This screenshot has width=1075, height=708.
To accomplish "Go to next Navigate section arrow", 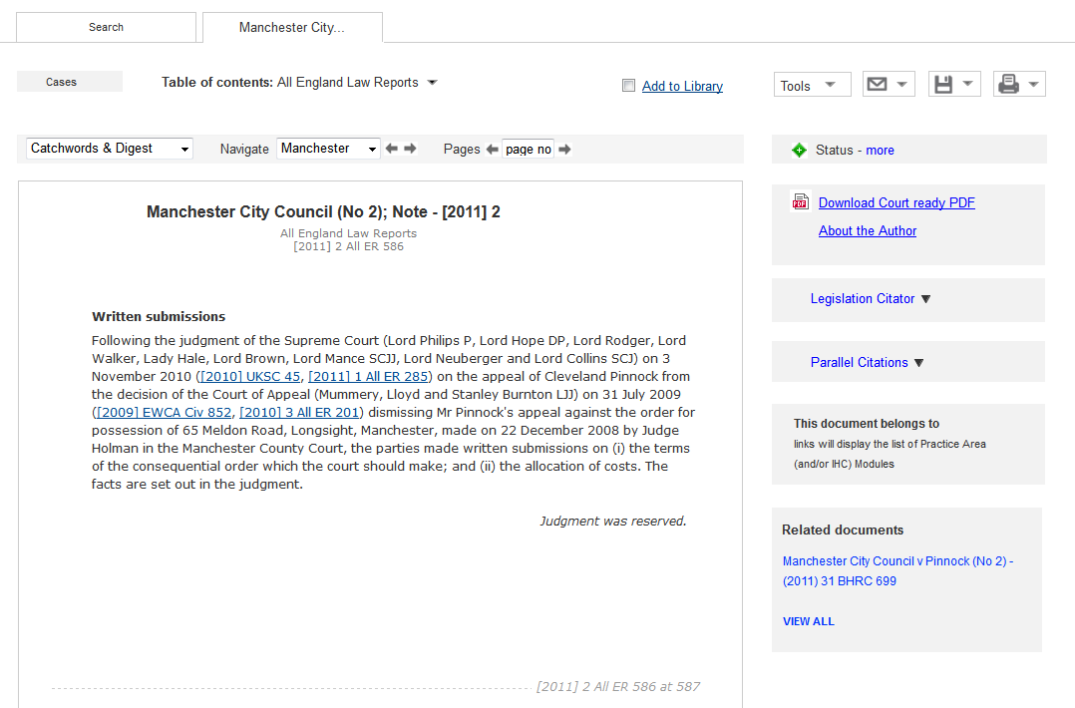I will [410, 148].
